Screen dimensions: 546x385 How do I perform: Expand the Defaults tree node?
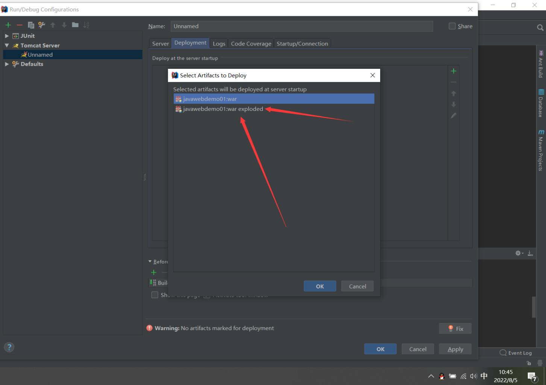click(7, 64)
